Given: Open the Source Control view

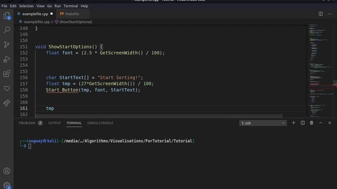Looking at the screenshot, I should click(7, 45).
